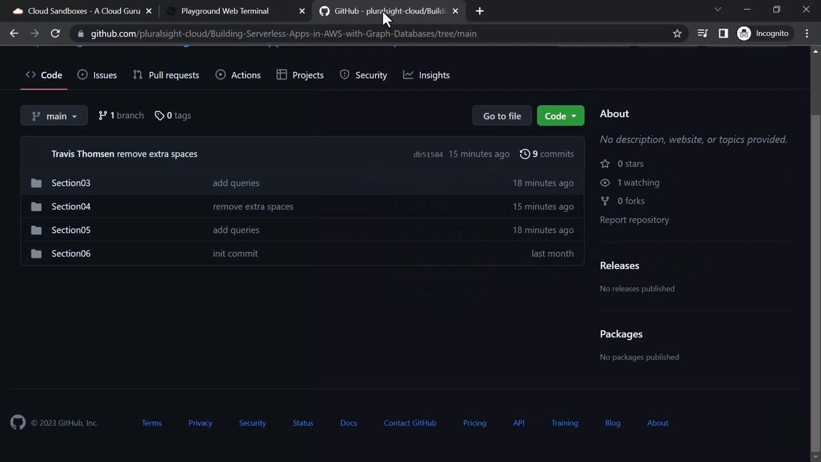Close the Playground Web Terminal tab
This screenshot has width=821, height=462.
click(x=302, y=11)
